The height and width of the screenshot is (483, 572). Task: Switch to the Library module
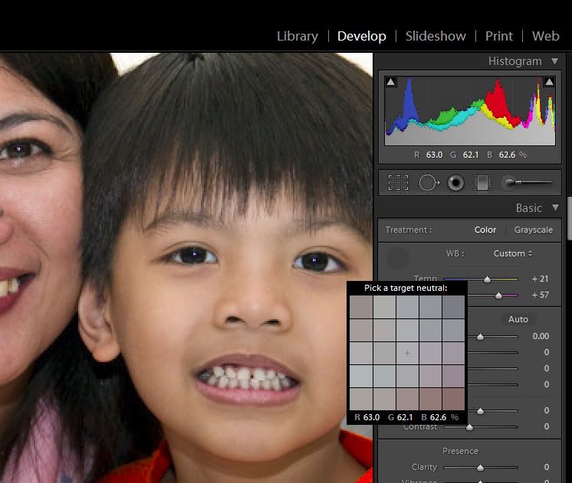pos(297,36)
